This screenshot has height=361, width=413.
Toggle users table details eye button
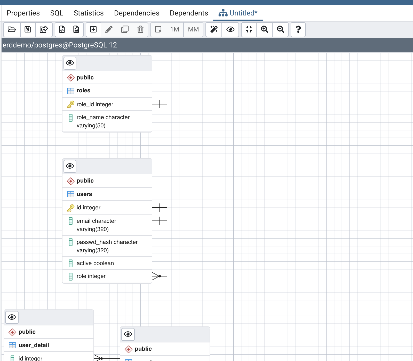[70, 166]
